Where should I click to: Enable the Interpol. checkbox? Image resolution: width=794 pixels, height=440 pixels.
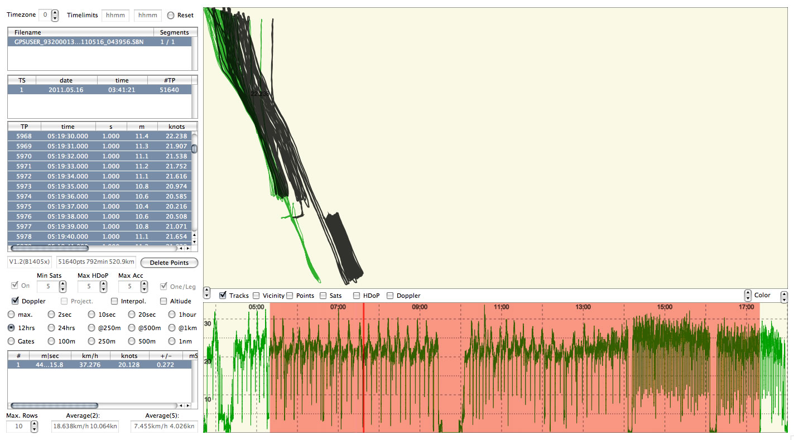pyautogui.click(x=114, y=301)
